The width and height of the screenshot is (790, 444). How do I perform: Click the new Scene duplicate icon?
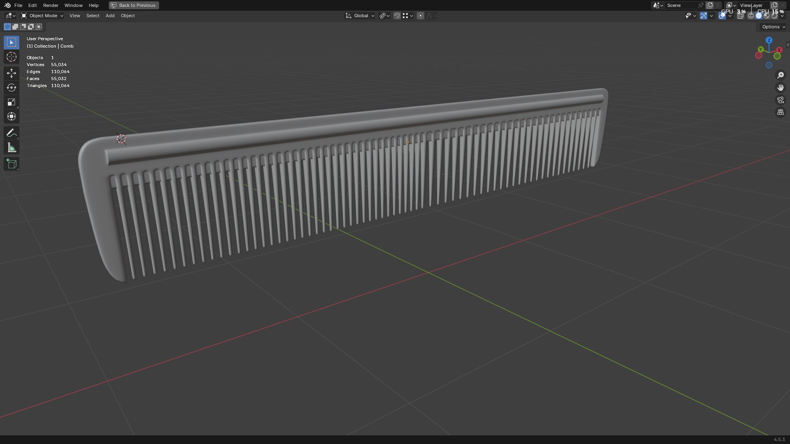pyautogui.click(x=710, y=5)
